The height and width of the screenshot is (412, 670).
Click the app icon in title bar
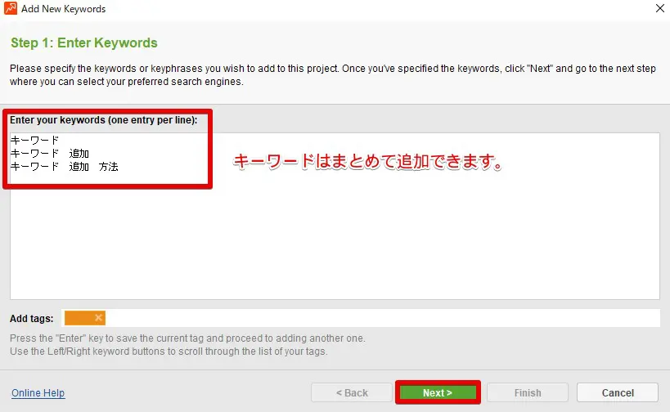pos(11,9)
